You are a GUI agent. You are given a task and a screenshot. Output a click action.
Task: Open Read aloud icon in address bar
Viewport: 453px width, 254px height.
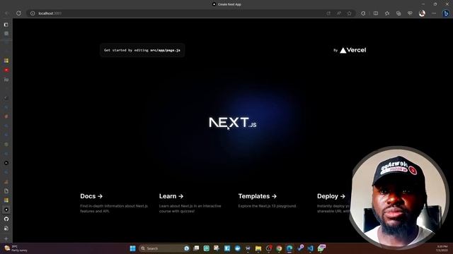coord(338,13)
